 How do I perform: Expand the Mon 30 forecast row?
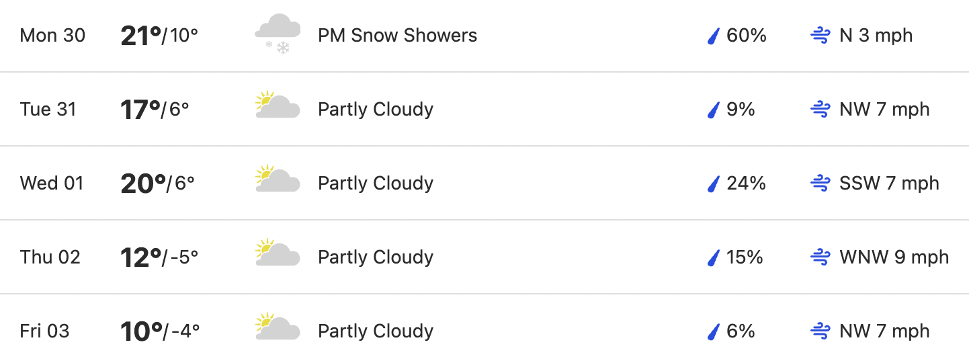pyautogui.click(x=484, y=36)
